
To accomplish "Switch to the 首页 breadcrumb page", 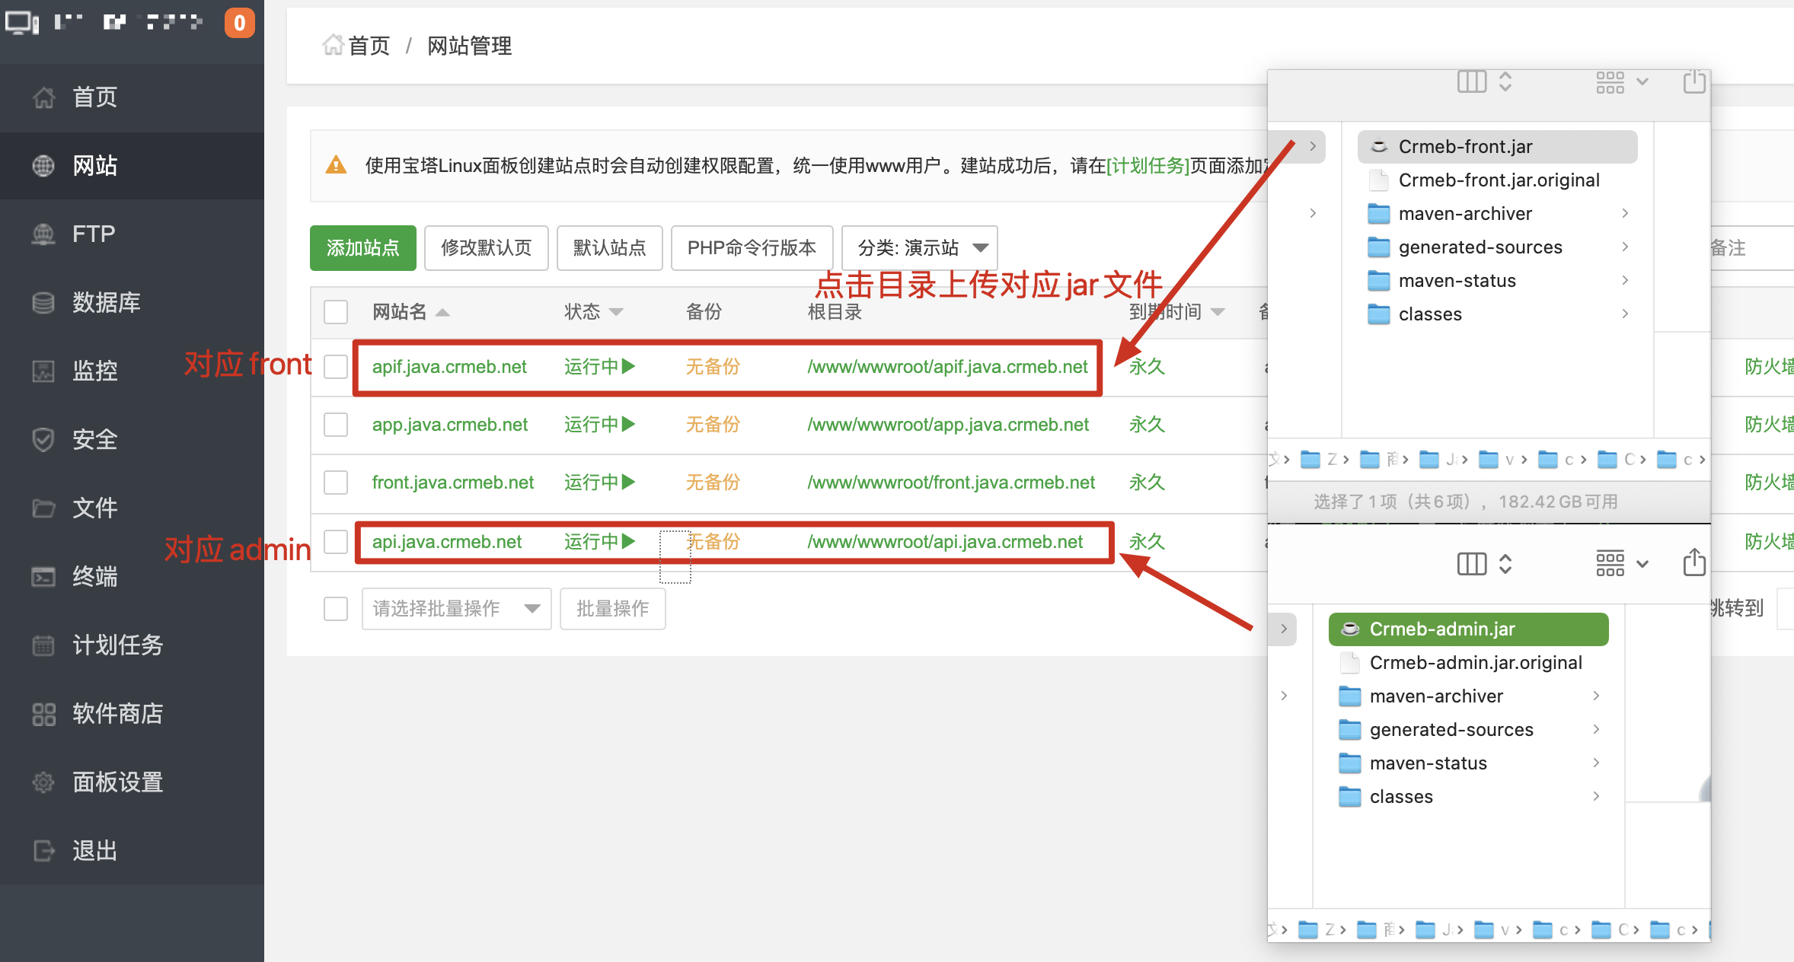I will pos(369,46).
